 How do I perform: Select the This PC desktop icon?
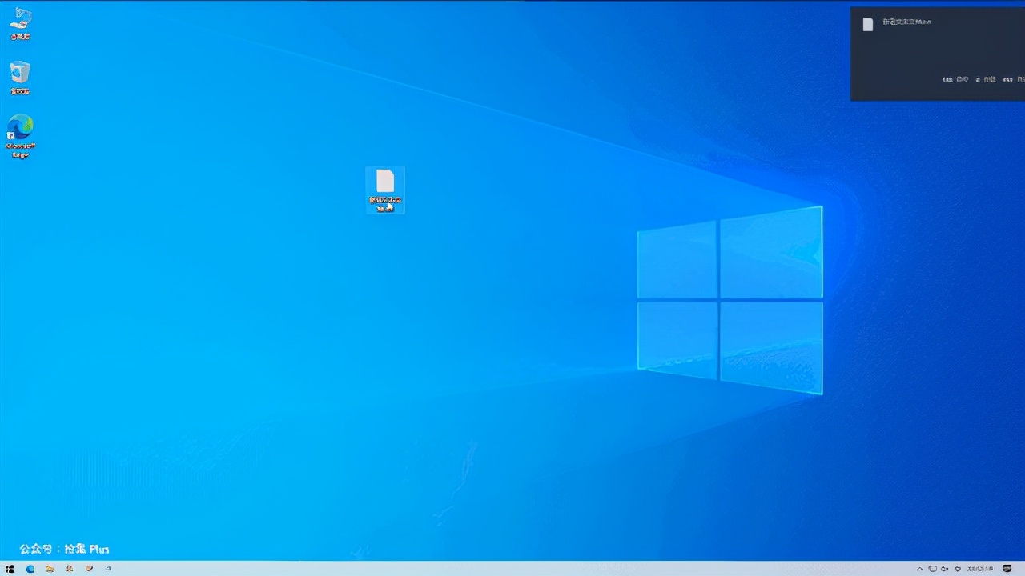[21, 24]
